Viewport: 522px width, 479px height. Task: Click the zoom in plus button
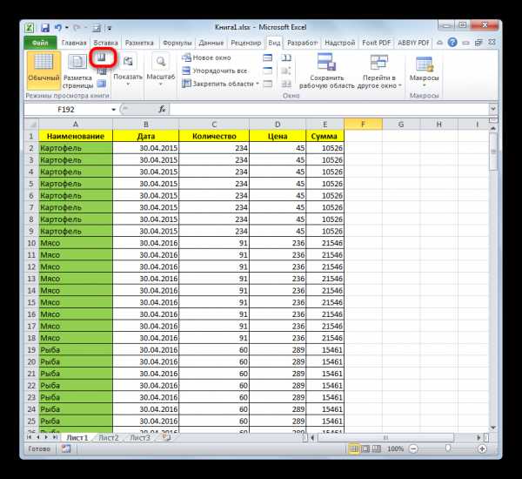click(482, 449)
